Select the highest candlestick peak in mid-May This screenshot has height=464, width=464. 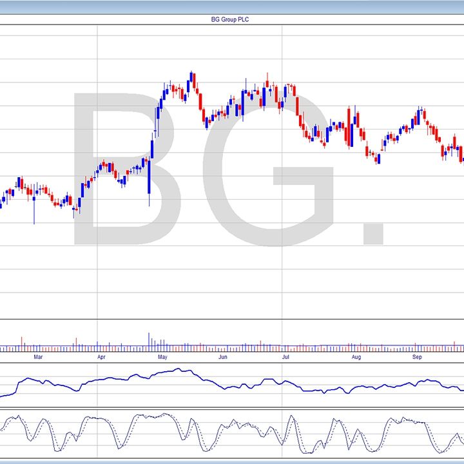tap(191, 79)
